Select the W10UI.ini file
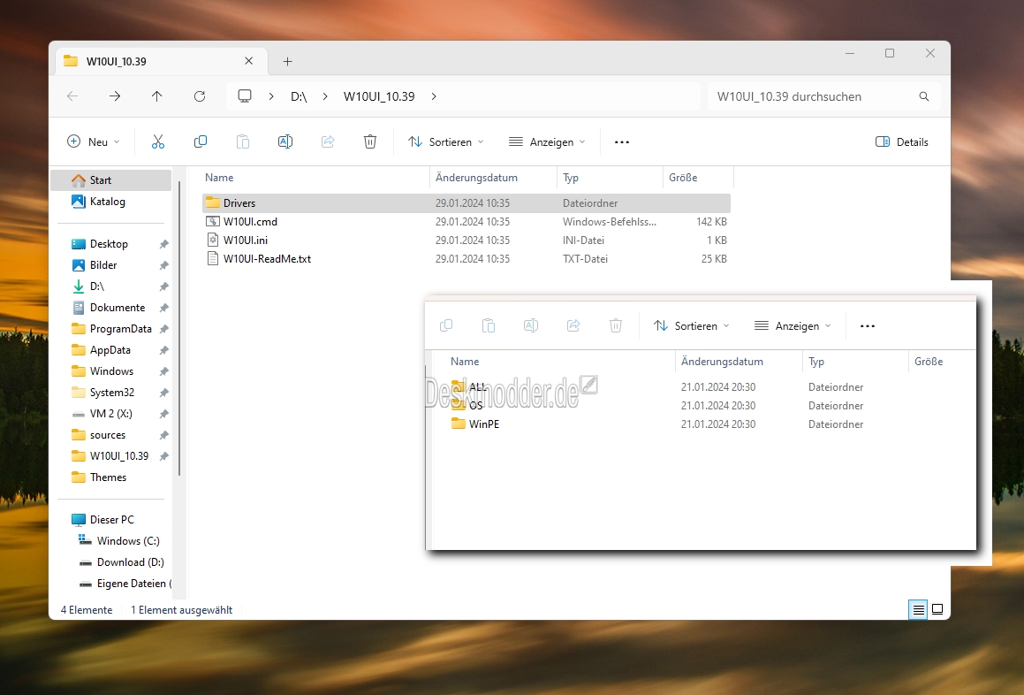 pos(466,240)
